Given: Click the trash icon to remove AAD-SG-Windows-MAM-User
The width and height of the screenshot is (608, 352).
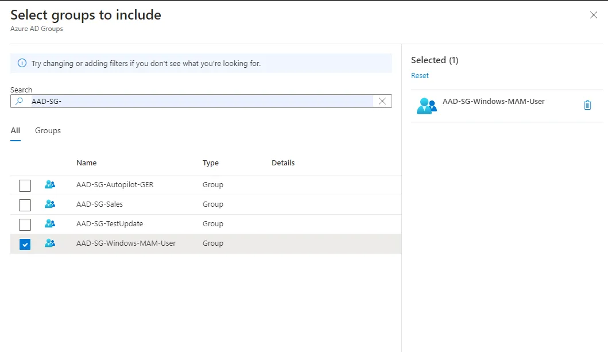Looking at the screenshot, I should [587, 105].
